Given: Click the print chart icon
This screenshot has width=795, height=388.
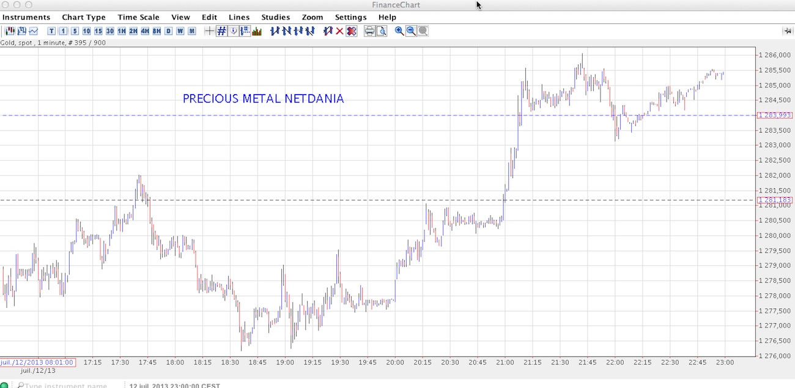Looking at the screenshot, I should (x=369, y=31).
